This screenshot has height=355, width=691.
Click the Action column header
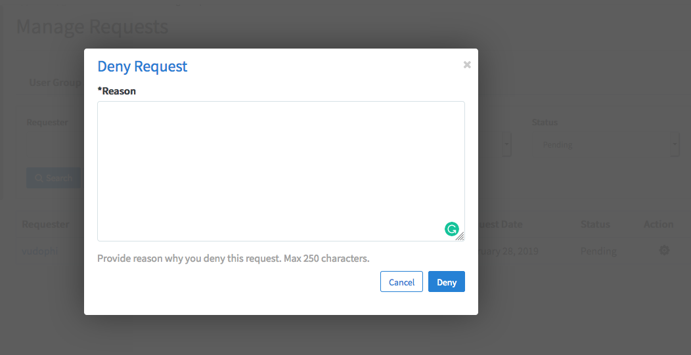[x=658, y=224]
